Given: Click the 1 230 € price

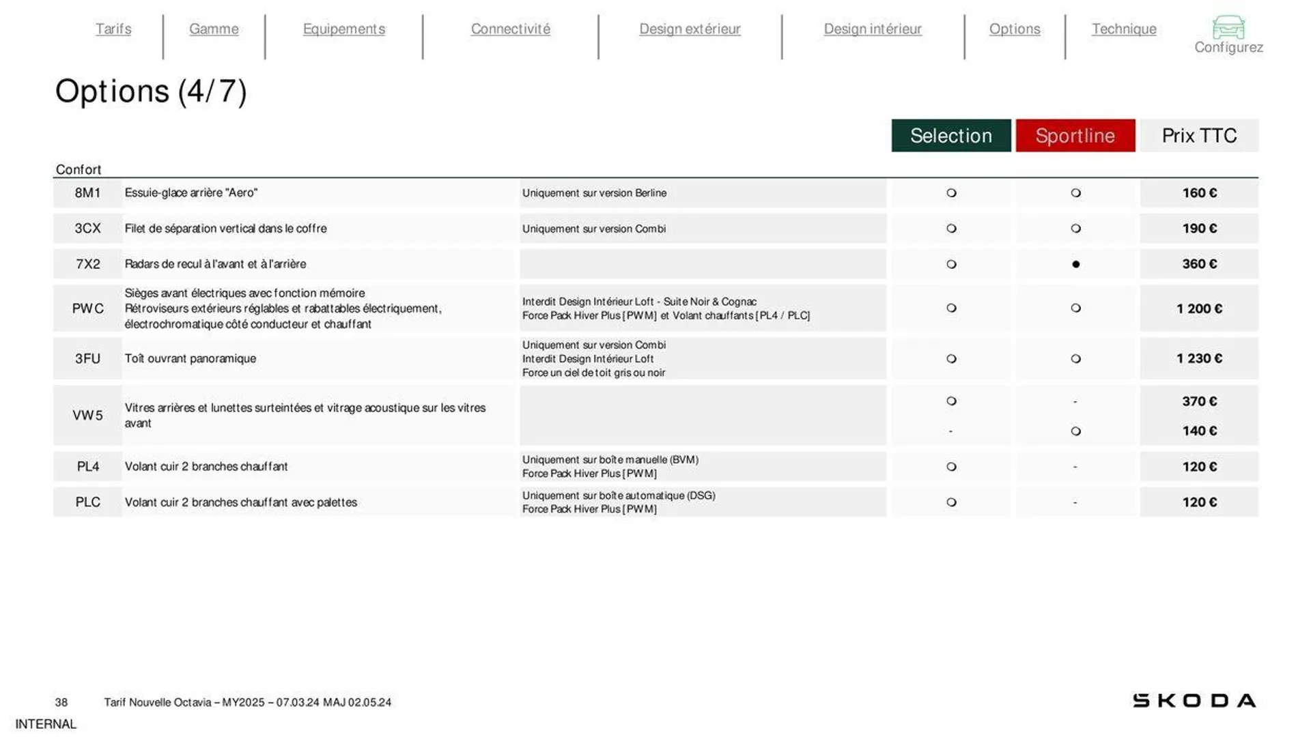Looking at the screenshot, I should point(1199,358).
